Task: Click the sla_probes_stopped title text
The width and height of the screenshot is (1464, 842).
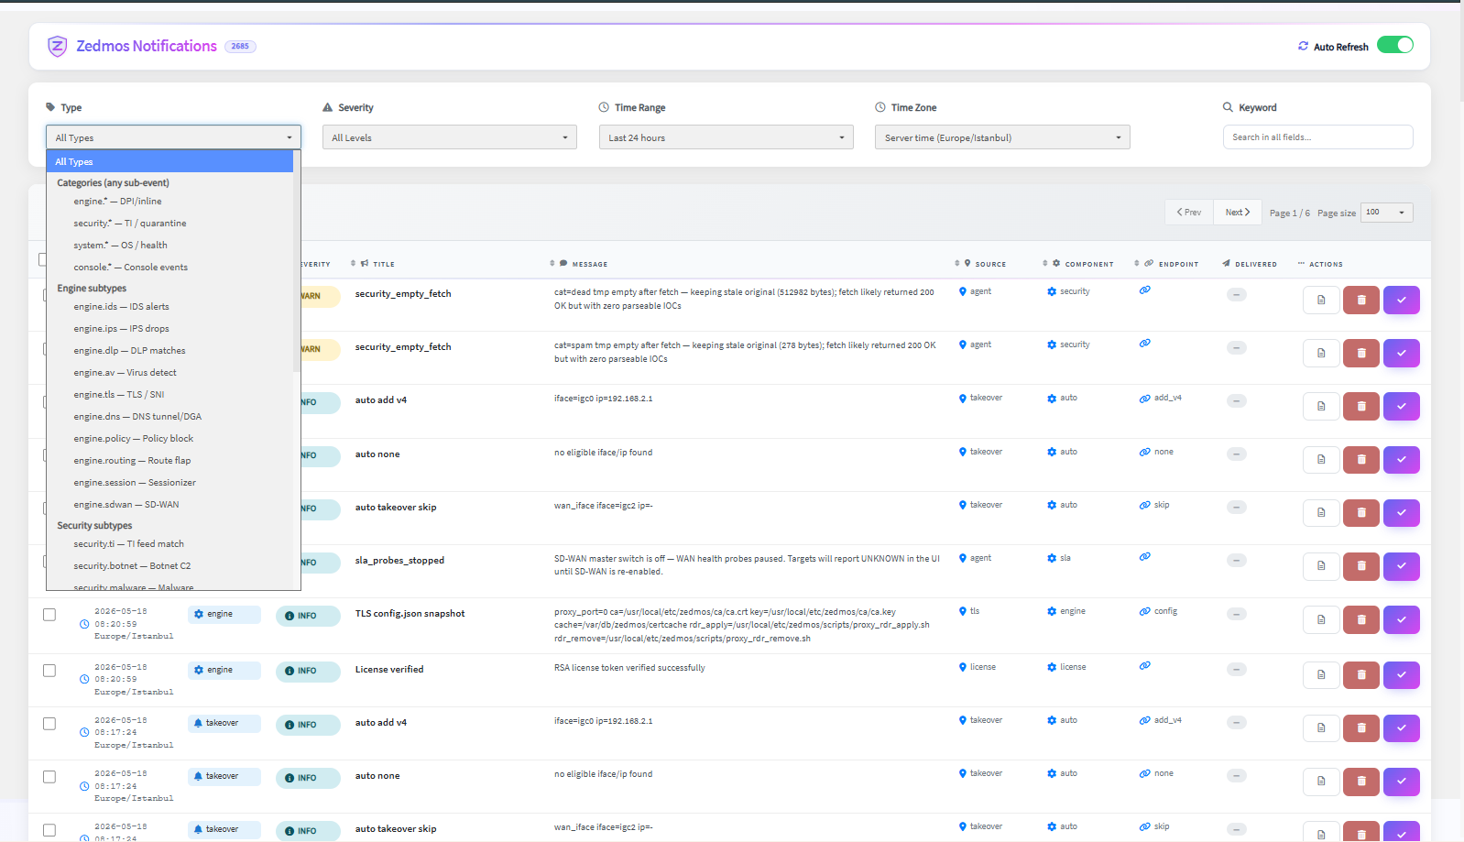Action: tap(399, 561)
